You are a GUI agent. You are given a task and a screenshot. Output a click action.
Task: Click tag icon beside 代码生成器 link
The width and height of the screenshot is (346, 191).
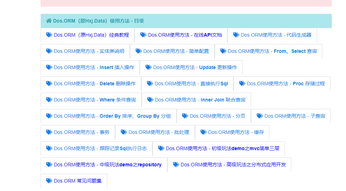coord(236,35)
